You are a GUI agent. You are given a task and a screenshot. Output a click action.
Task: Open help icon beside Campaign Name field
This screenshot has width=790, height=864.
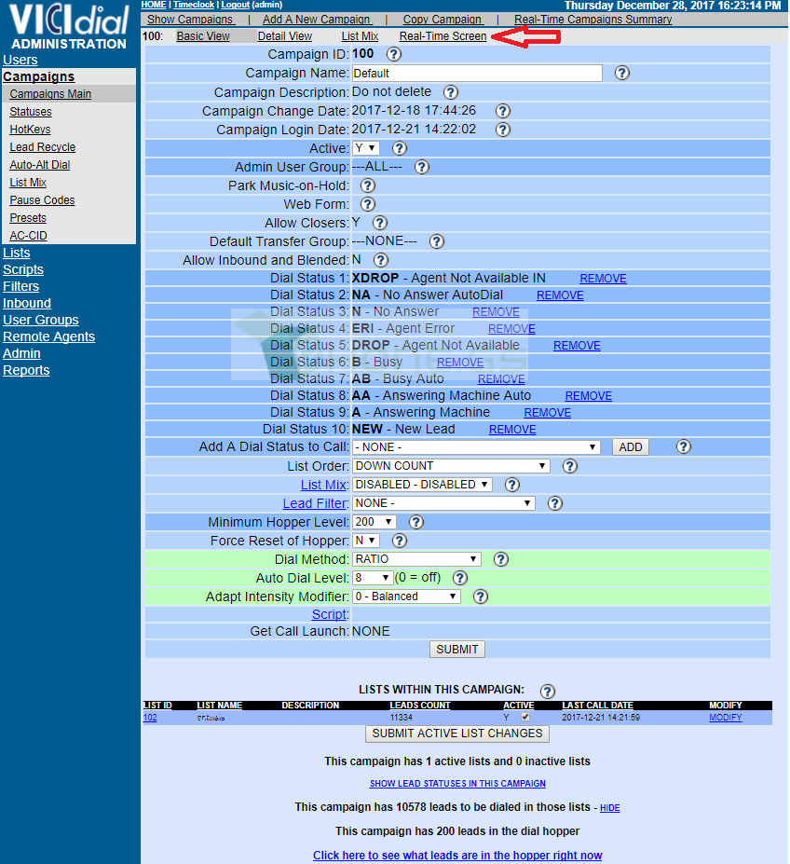(x=622, y=73)
